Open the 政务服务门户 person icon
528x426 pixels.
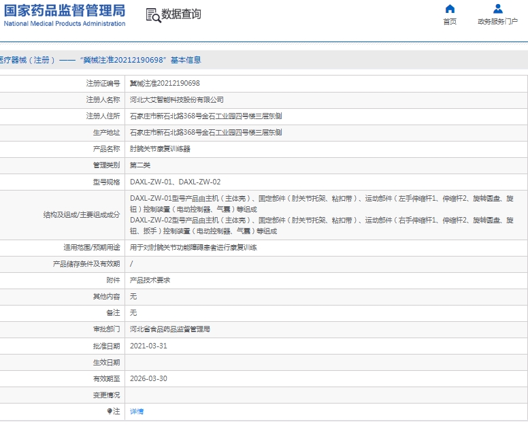pos(497,9)
